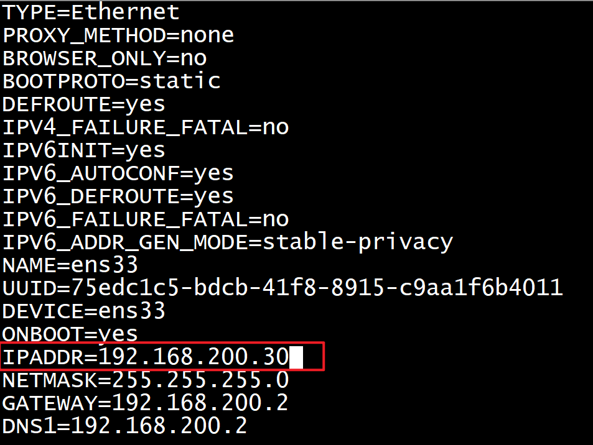Place cursor on GATEWAY=192.168.200.2 line
Screen dimensions: 593x445
click(146, 403)
